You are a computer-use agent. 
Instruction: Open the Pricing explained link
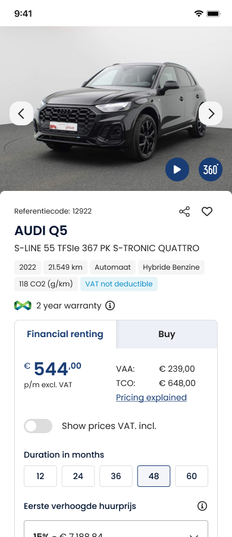(151, 397)
